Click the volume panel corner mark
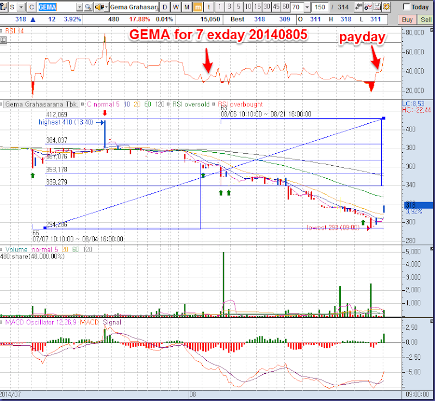 432,248
